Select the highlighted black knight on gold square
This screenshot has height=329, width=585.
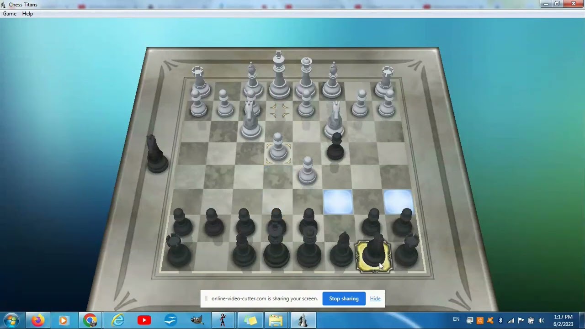[x=374, y=256]
